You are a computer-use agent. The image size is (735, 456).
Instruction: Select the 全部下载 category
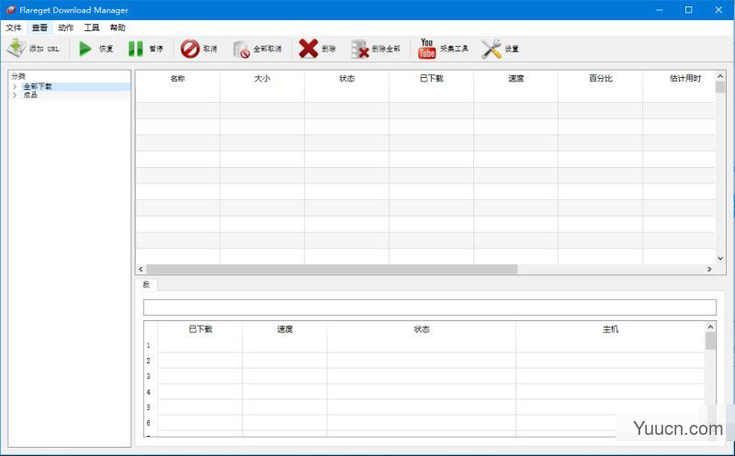pyautogui.click(x=38, y=86)
